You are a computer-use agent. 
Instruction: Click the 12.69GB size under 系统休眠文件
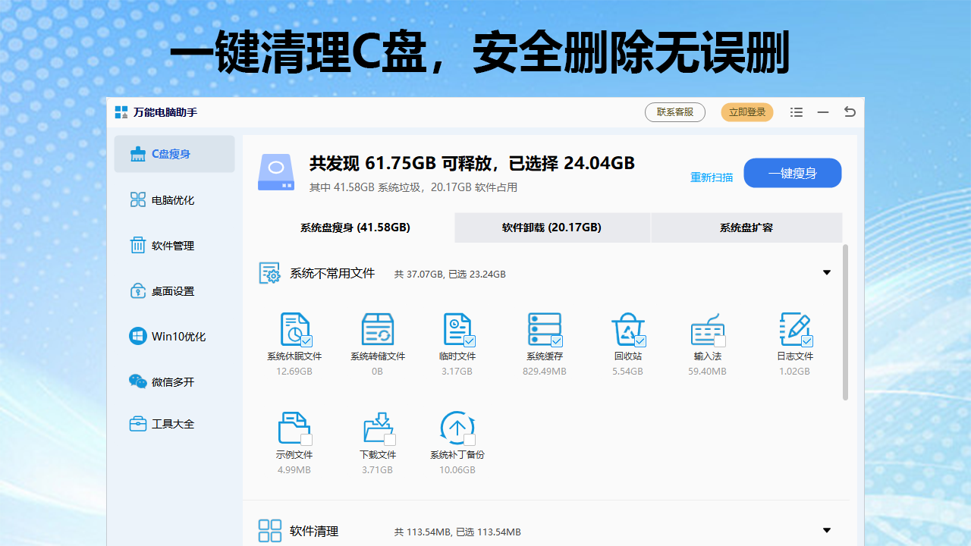click(294, 372)
